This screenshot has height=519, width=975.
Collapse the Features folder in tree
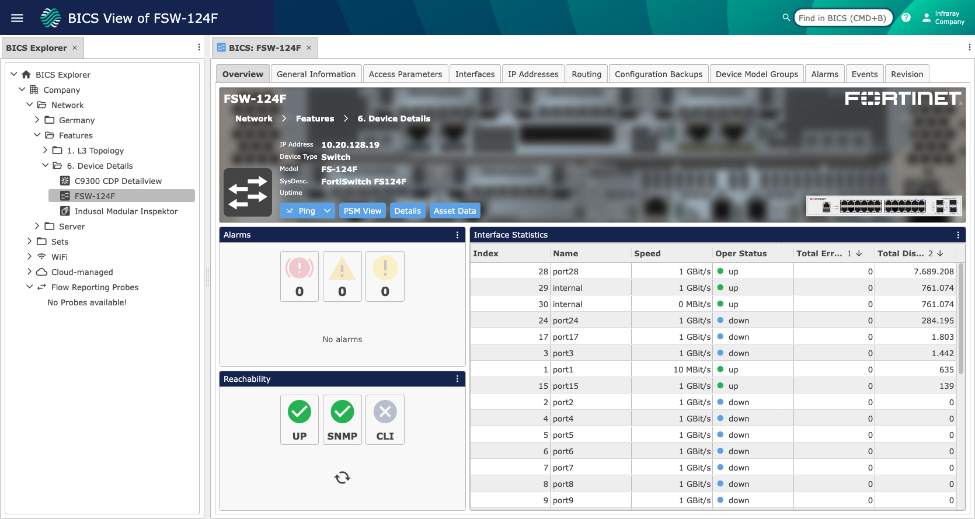coord(37,135)
